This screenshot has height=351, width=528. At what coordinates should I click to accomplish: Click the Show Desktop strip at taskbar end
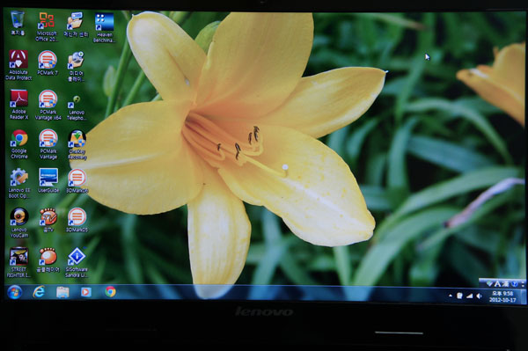point(524,296)
